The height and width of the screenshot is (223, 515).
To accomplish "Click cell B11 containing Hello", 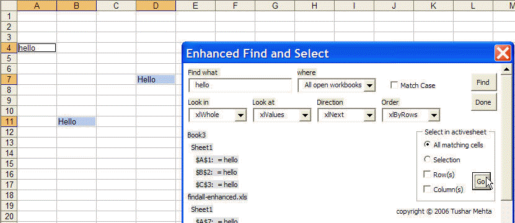I will coord(76,121).
